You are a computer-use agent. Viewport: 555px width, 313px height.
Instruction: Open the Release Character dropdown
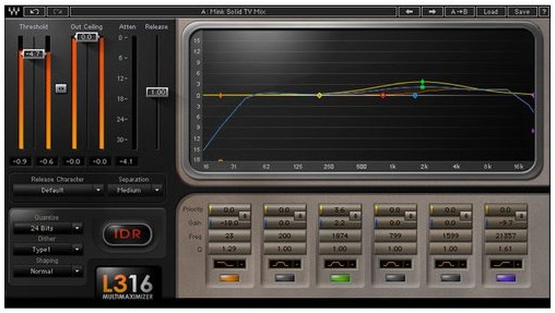[58, 190]
